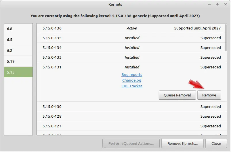231x152 pixels.
Task: Open the Bug reports link
Action: point(132,75)
